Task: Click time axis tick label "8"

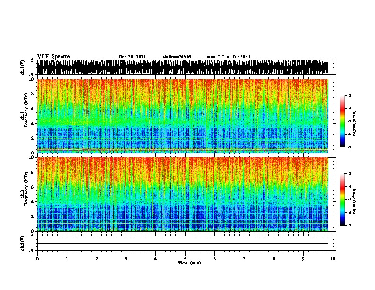Action: point(274,259)
